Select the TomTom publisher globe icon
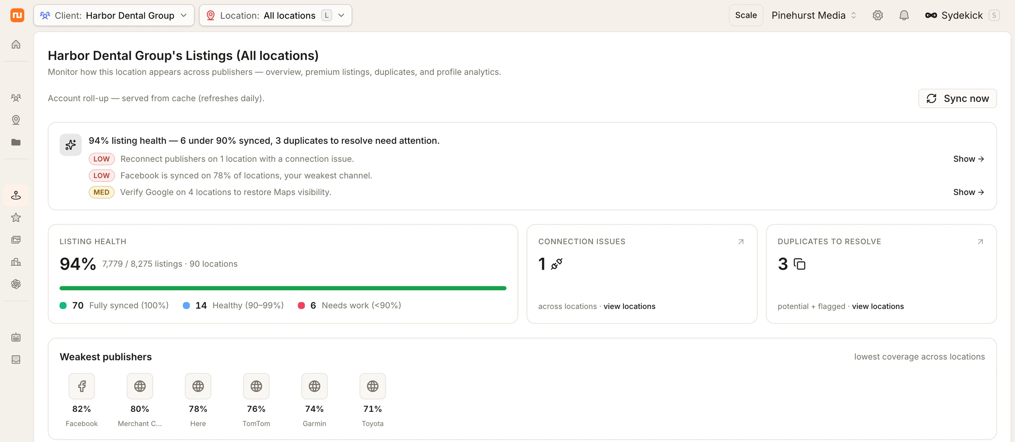 click(256, 386)
